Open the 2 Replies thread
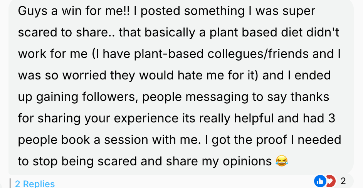This screenshot has width=363, height=188. point(35,184)
